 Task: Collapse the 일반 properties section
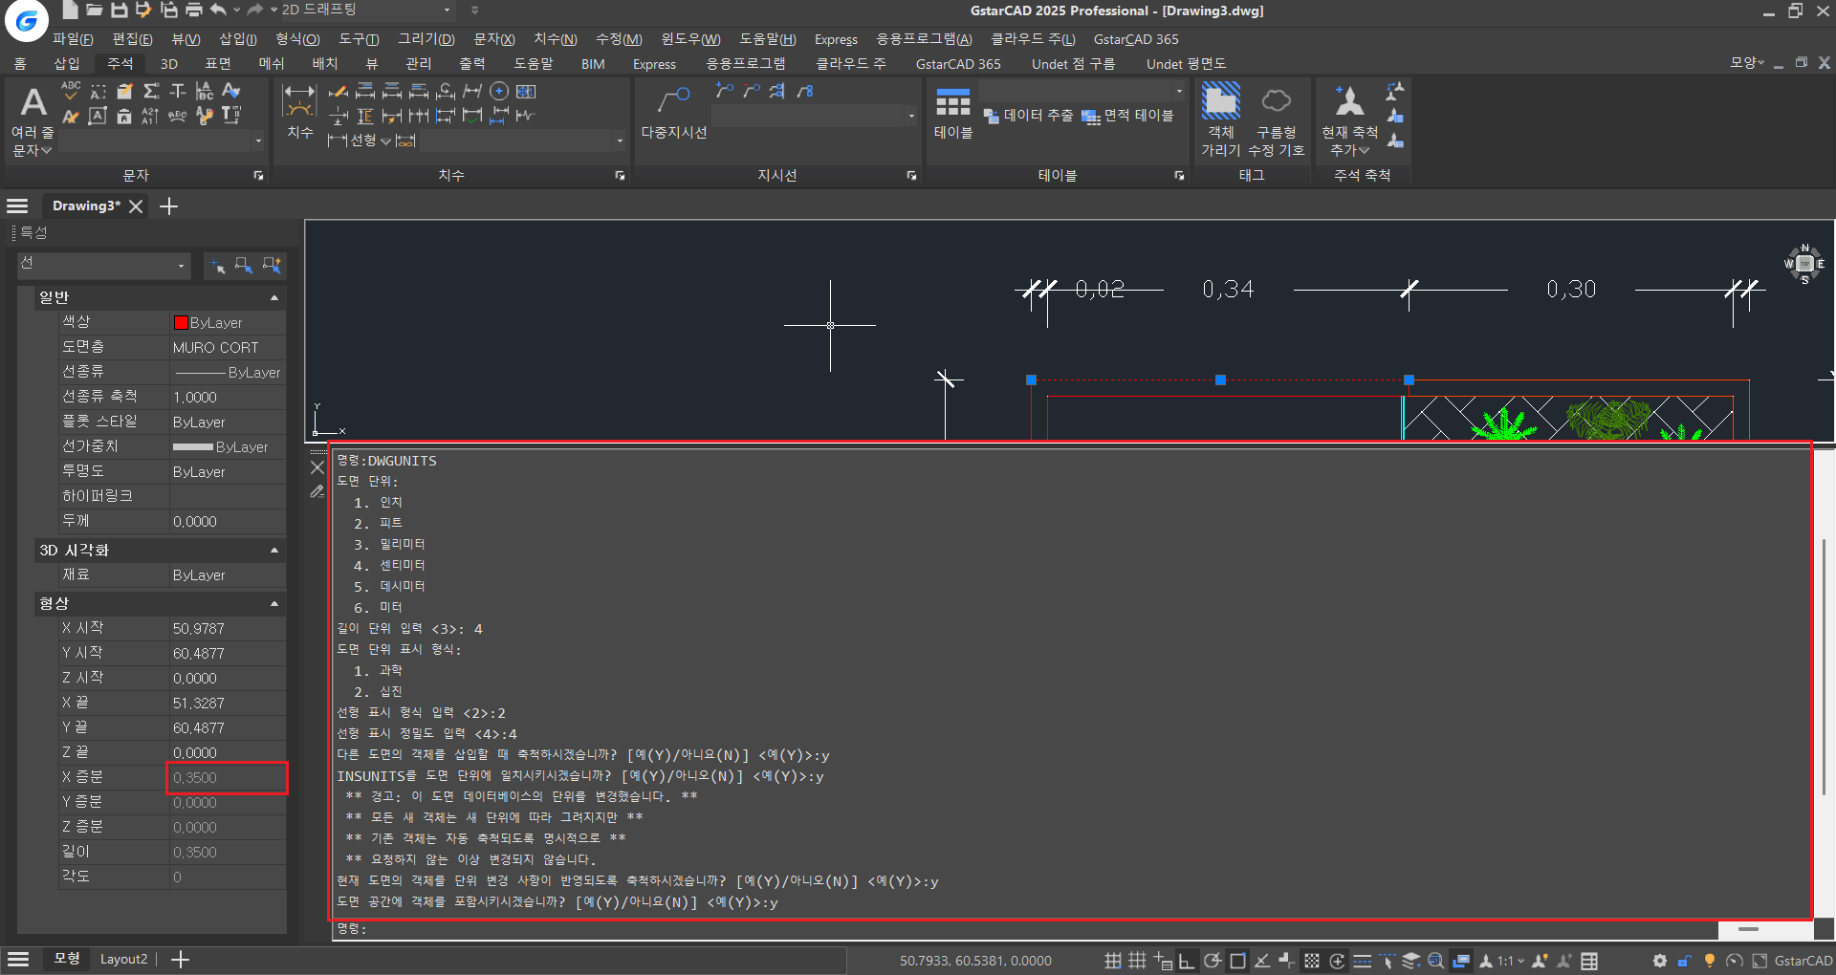point(274,297)
